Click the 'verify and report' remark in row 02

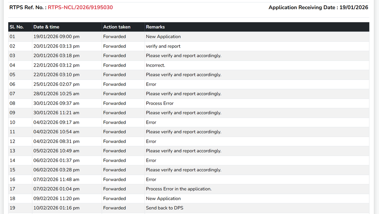163,46
